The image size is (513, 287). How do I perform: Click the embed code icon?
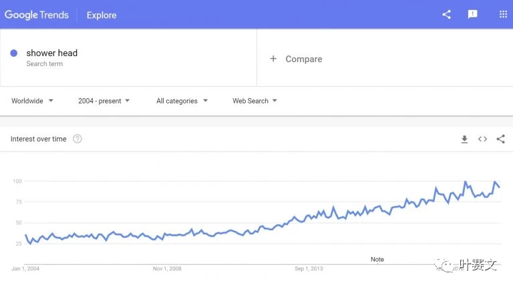(482, 139)
